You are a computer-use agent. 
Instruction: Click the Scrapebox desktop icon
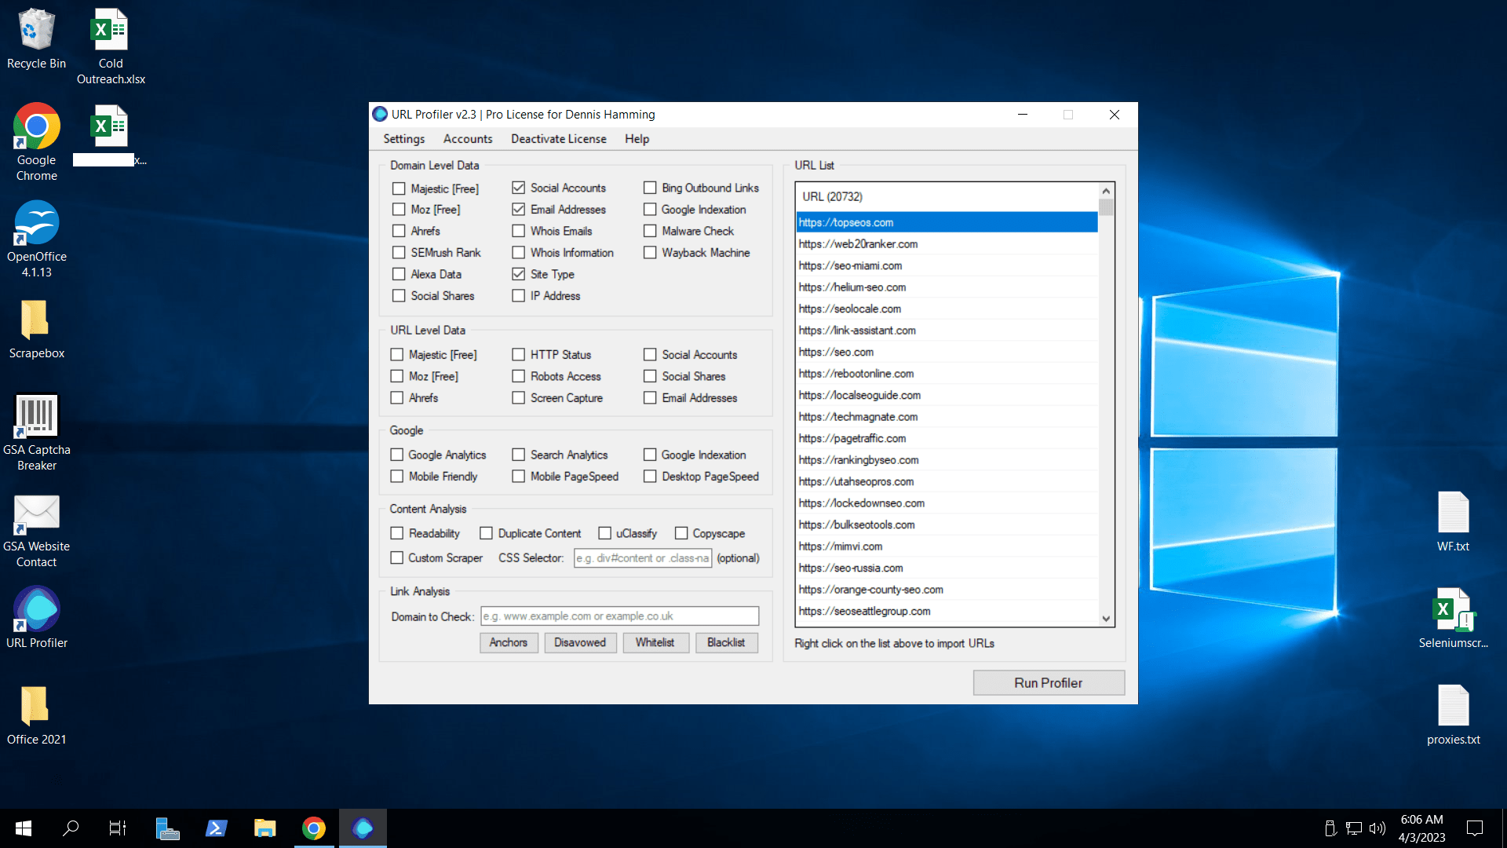(37, 322)
